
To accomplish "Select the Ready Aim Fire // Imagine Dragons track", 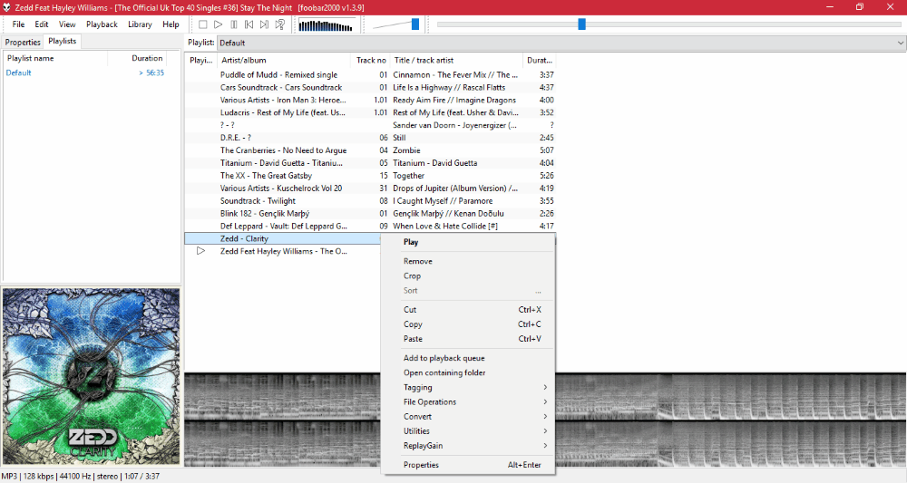I will (370, 100).
